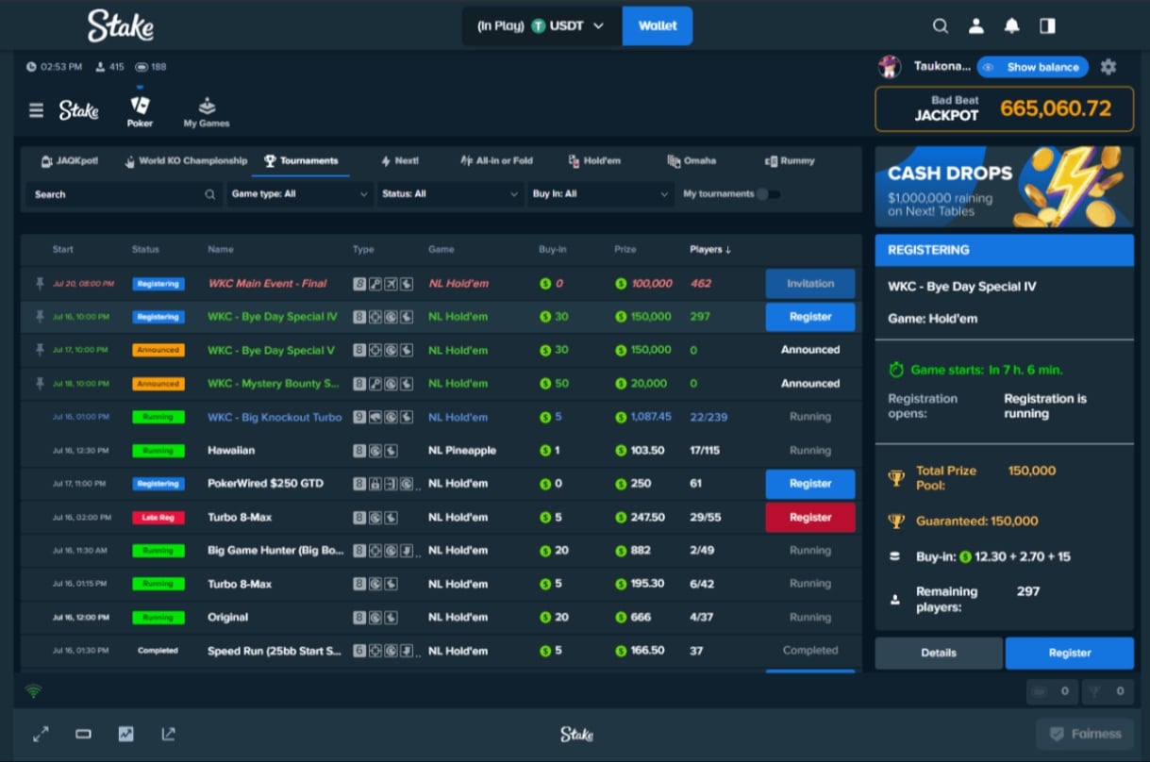Viewport: 1150px width, 762px height.
Task: Pin icon of WKC - Bye Day Special V row
Action: [x=40, y=350]
